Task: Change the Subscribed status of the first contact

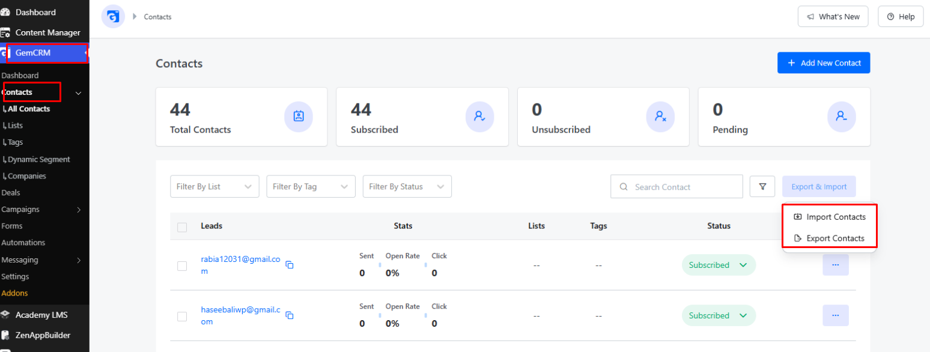Action: (x=719, y=265)
